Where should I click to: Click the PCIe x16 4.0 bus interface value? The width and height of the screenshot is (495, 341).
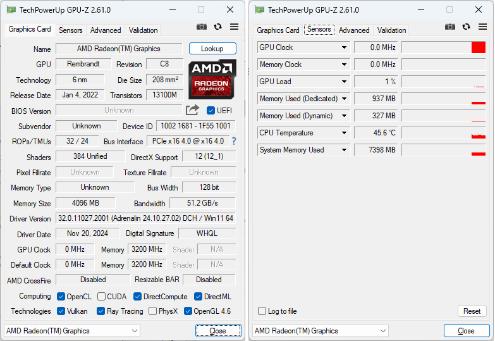click(x=188, y=141)
